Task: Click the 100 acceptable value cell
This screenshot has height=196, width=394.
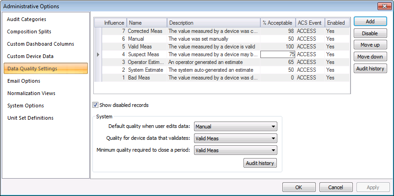Action: (278, 47)
